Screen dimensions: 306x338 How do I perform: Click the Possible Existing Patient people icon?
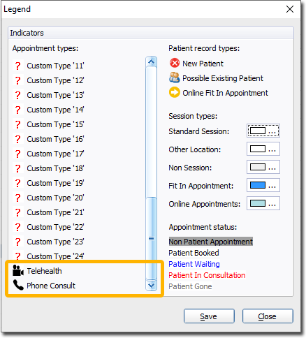tap(175, 78)
